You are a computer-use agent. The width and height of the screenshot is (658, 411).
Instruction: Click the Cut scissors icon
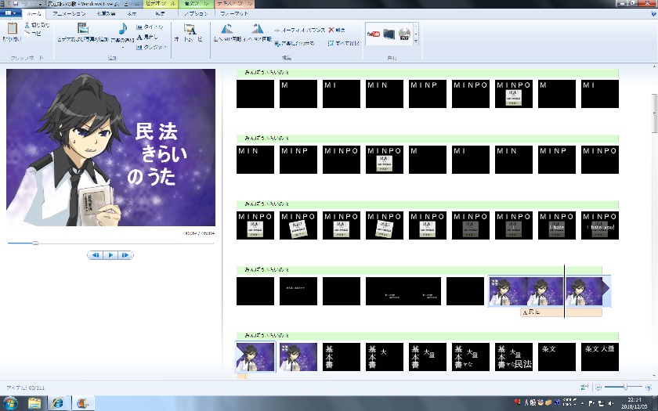pyautogui.click(x=27, y=26)
